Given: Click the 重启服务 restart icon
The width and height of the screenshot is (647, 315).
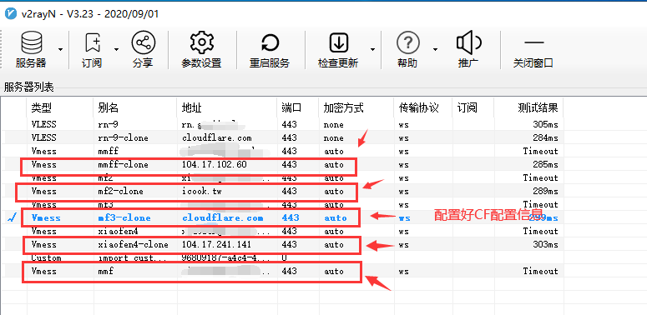Looking at the screenshot, I should [x=270, y=42].
